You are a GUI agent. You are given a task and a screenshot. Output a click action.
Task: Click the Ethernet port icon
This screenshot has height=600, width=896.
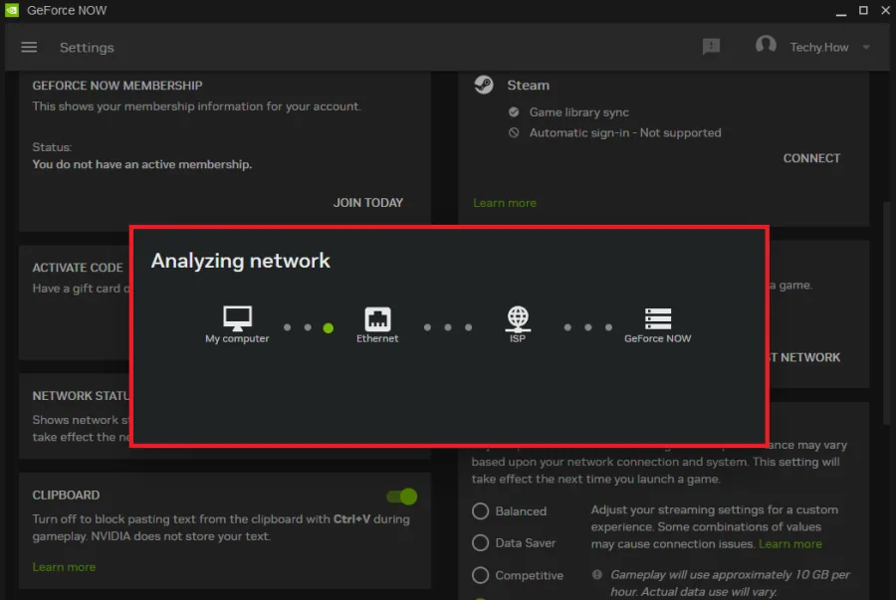(x=377, y=318)
